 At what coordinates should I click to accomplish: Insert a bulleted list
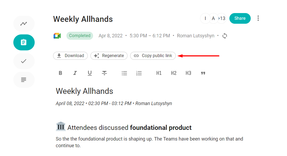point(124,73)
